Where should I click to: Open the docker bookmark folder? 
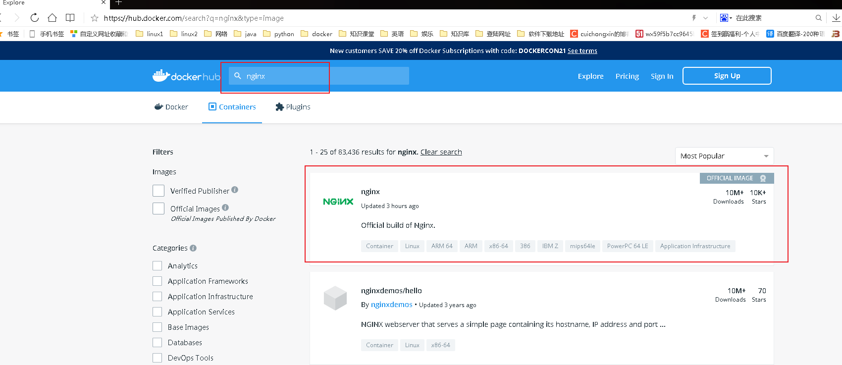point(316,34)
